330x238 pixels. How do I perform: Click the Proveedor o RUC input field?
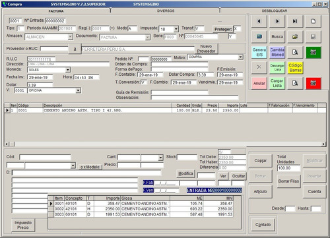pyautogui.click(x=54, y=49)
